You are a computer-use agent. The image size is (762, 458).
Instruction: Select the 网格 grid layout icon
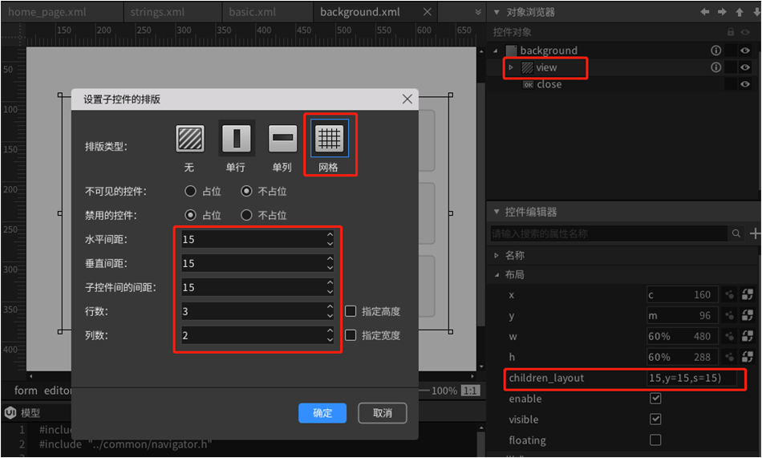click(x=330, y=139)
